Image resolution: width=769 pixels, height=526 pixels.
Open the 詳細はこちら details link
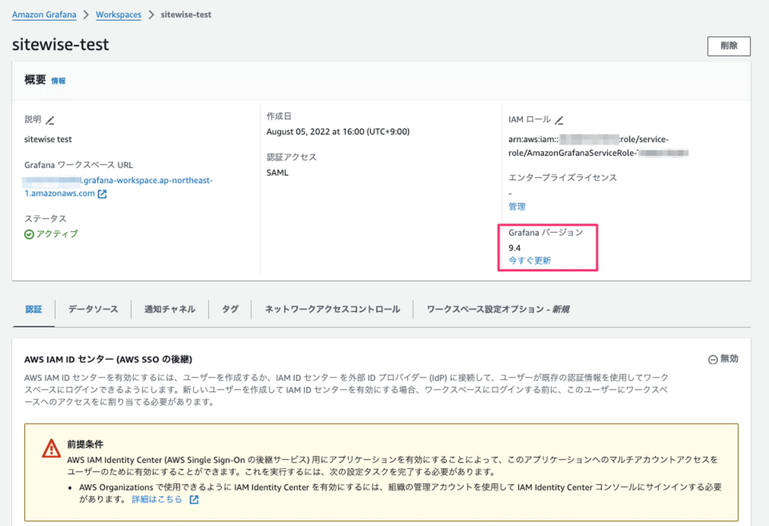[x=157, y=499]
